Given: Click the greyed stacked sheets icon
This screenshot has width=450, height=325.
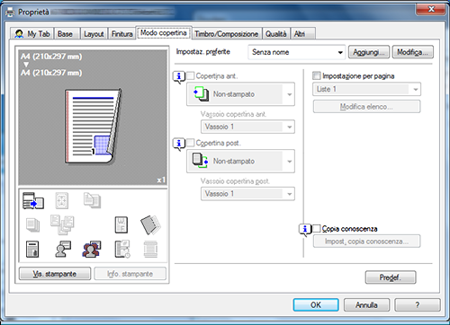Looking at the screenshot, I should point(32,225).
